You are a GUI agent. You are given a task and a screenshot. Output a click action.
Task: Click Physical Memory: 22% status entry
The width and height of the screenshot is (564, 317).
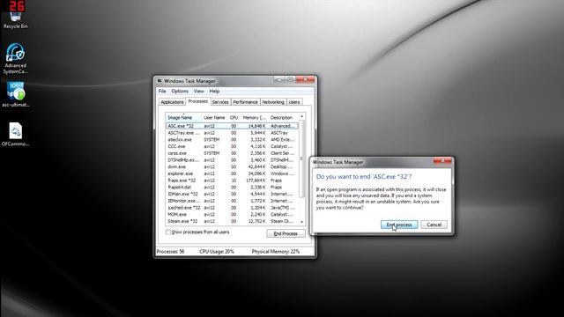point(276,252)
